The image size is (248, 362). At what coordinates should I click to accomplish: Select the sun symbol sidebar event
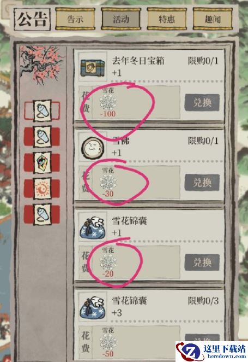[x=42, y=189]
